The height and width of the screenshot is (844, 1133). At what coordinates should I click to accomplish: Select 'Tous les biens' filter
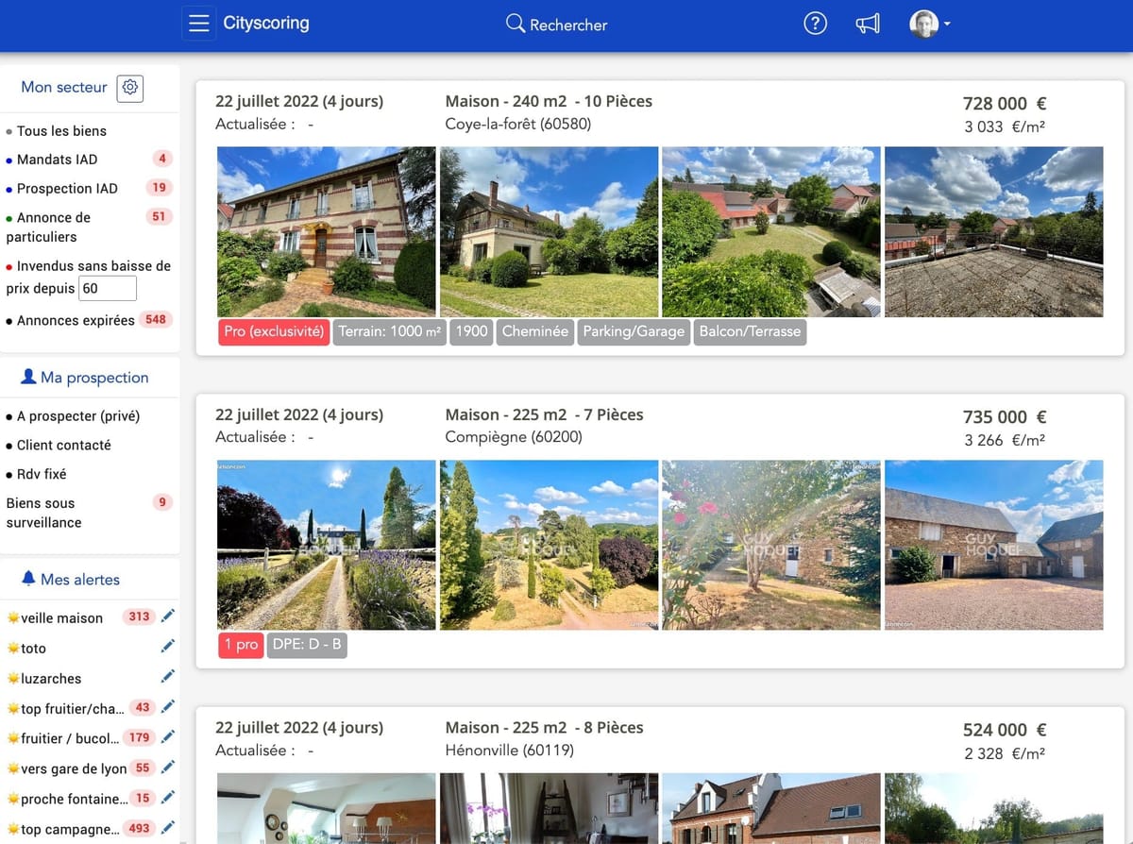61,131
